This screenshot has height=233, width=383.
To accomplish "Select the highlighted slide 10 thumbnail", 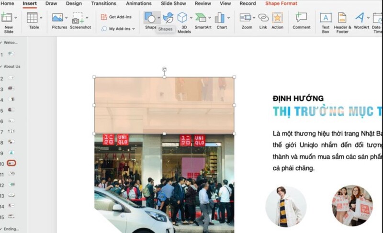I will click(11, 163).
